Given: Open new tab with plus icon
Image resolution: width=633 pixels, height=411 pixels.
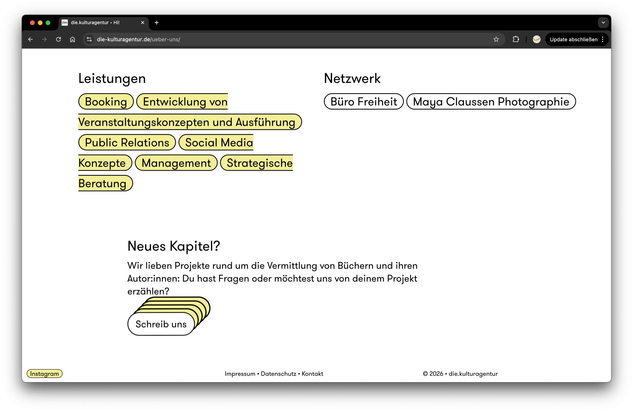Looking at the screenshot, I should click(x=157, y=23).
